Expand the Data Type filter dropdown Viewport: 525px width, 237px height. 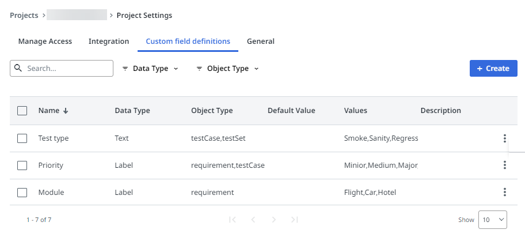tap(150, 69)
